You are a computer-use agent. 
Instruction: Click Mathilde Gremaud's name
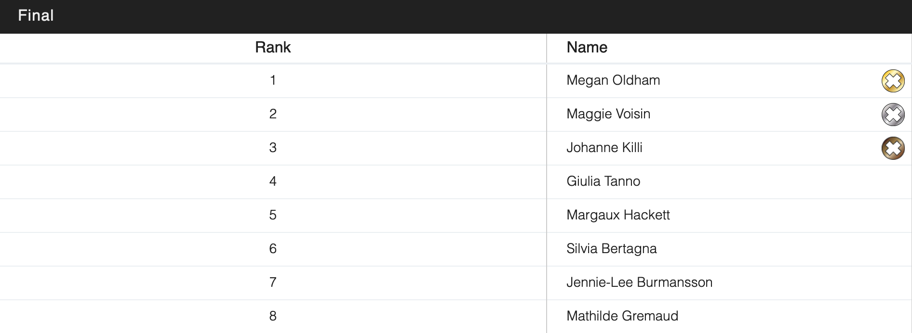(622, 316)
